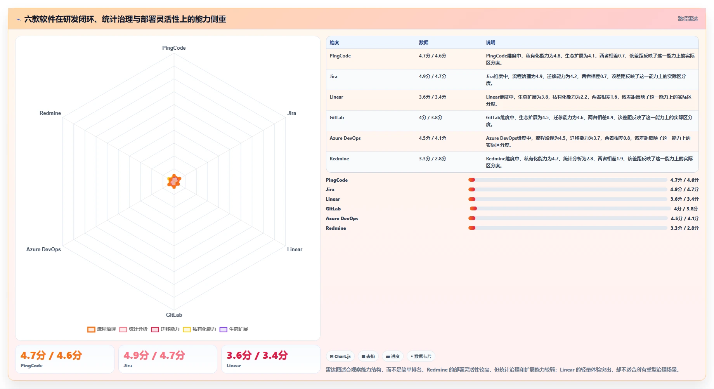Click the icon before the chart title
This screenshot has width=714, height=389.
(18, 19)
